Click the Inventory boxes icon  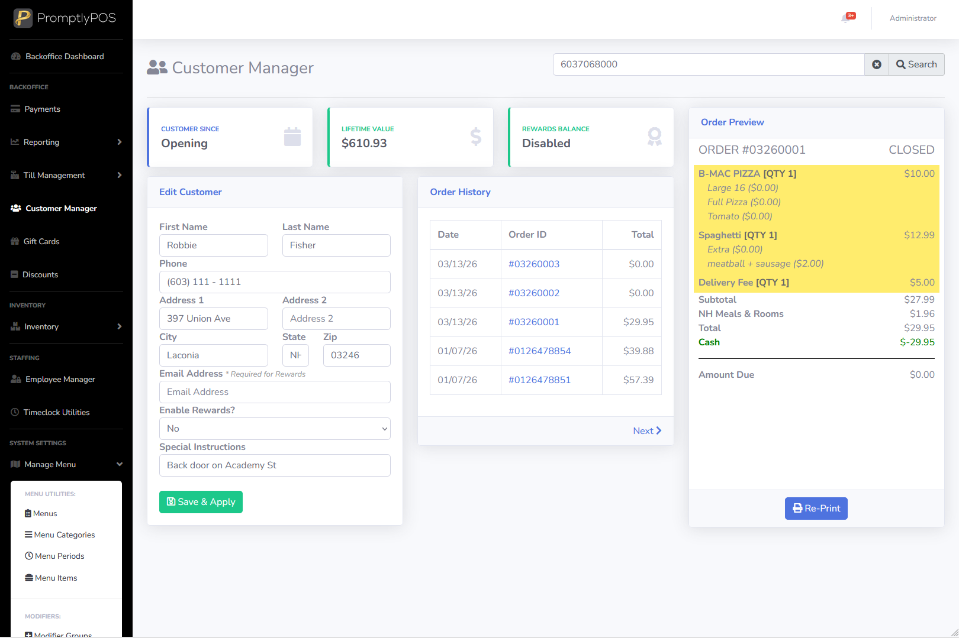coord(15,326)
